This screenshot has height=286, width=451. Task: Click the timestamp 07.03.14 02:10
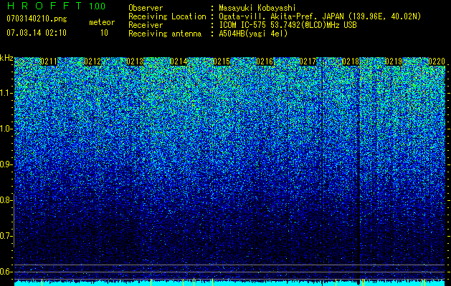click(x=37, y=33)
